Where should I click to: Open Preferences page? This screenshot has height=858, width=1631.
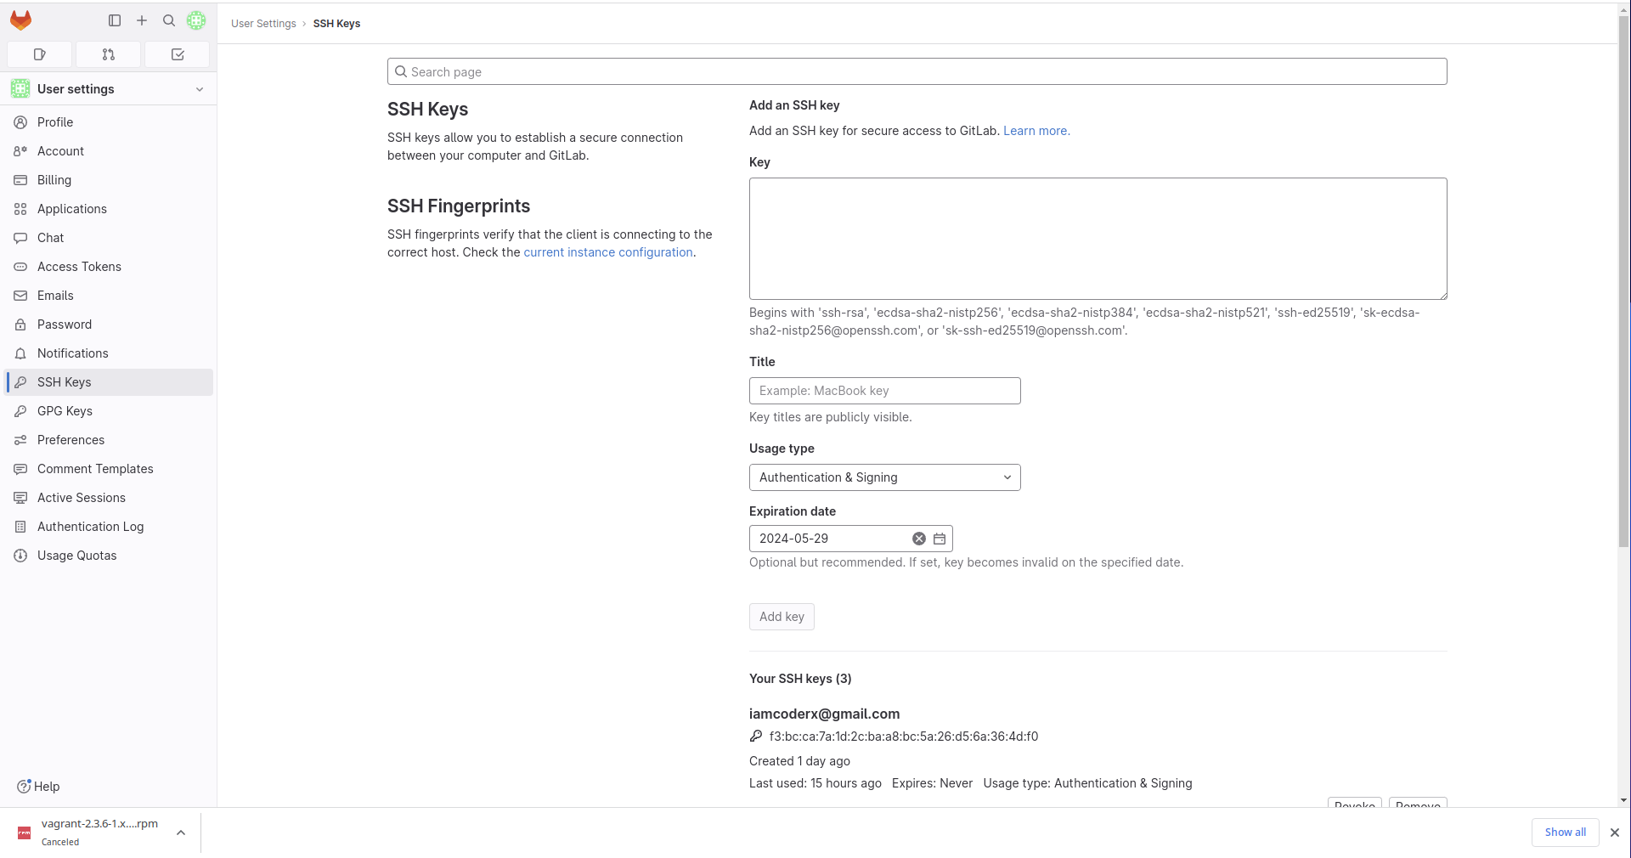109,440
